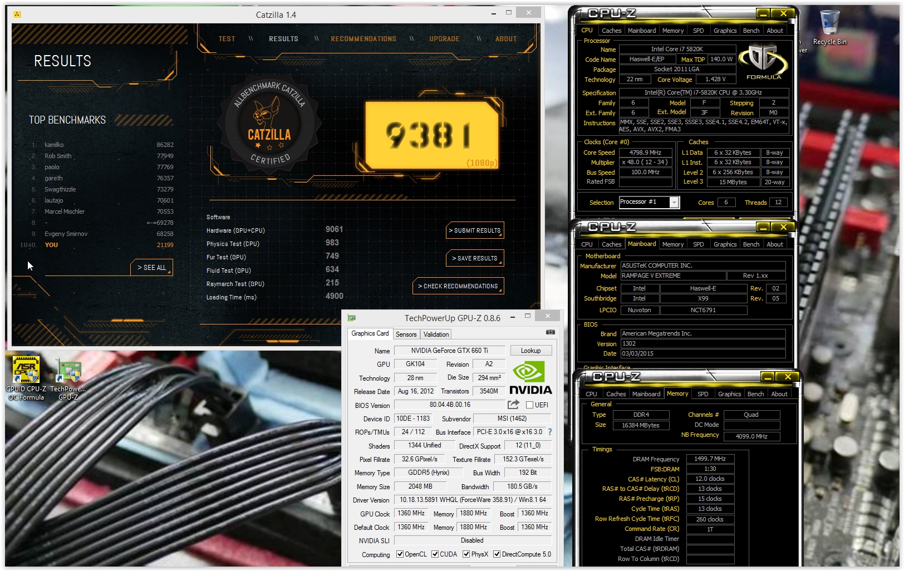Open the Caches tab in top CPU-Z window

611,31
